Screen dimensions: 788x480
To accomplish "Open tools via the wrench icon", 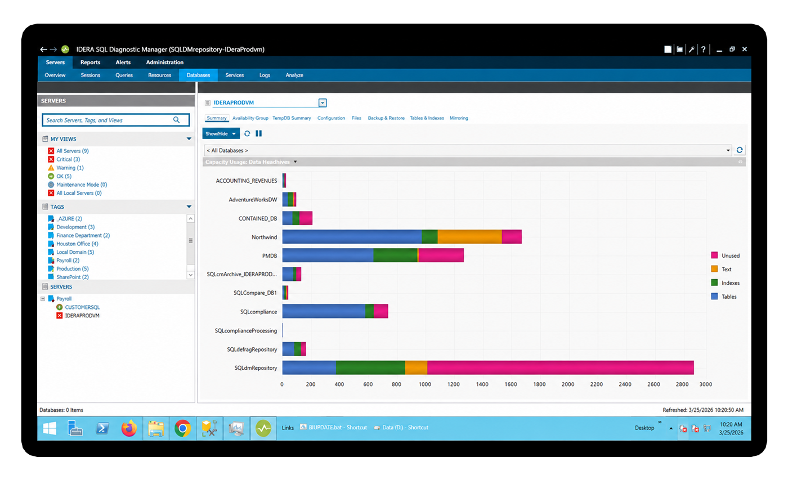I will coord(692,50).
